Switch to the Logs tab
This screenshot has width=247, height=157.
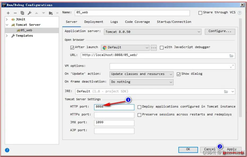[114, 22]
